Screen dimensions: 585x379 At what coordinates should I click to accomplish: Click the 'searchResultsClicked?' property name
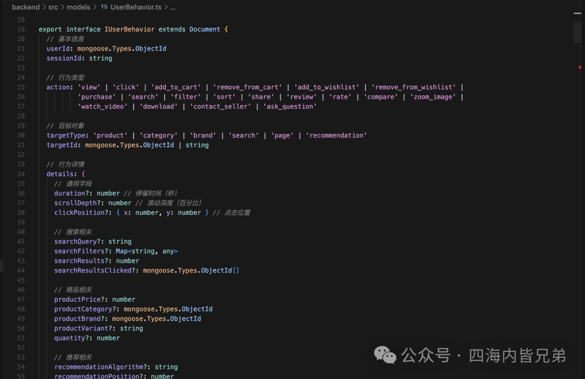[95, 271]
